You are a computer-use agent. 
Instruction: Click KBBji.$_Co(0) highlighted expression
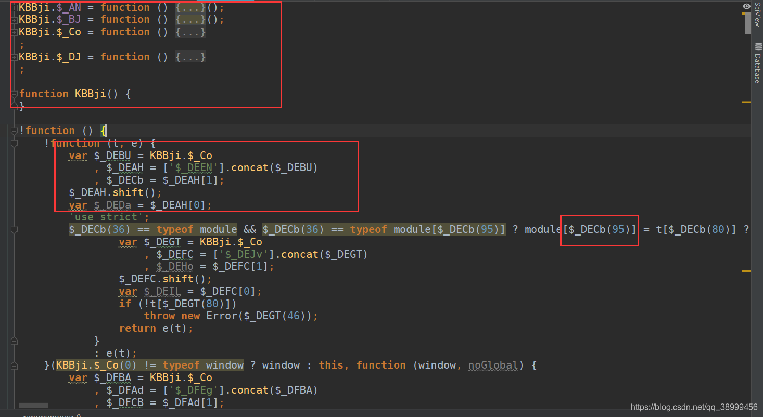(97, 366)
